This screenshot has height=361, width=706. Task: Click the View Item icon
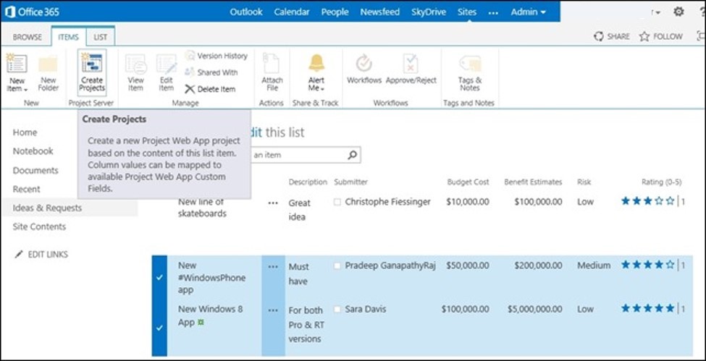135,64
